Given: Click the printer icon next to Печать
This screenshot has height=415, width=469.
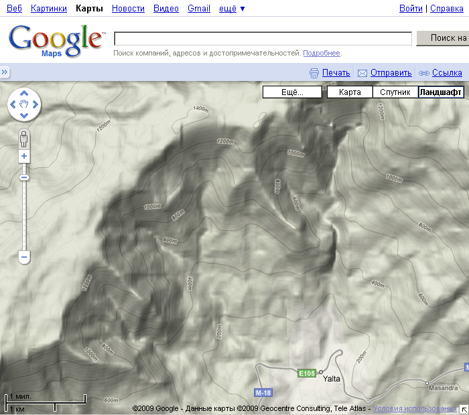Looking at the screenshot, I should point(314,73).
